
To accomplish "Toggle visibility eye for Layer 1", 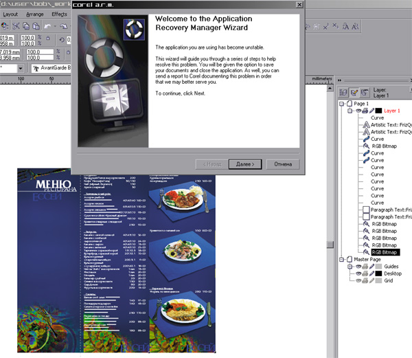I will [x=358, y=111].
